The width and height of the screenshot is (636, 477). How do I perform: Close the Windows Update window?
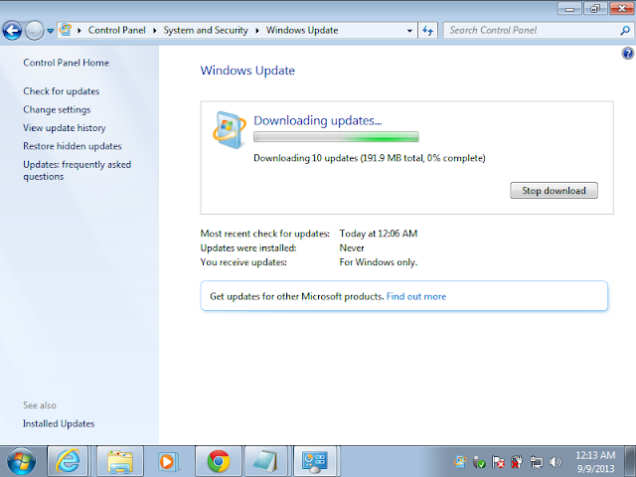[x=622, y=8]
